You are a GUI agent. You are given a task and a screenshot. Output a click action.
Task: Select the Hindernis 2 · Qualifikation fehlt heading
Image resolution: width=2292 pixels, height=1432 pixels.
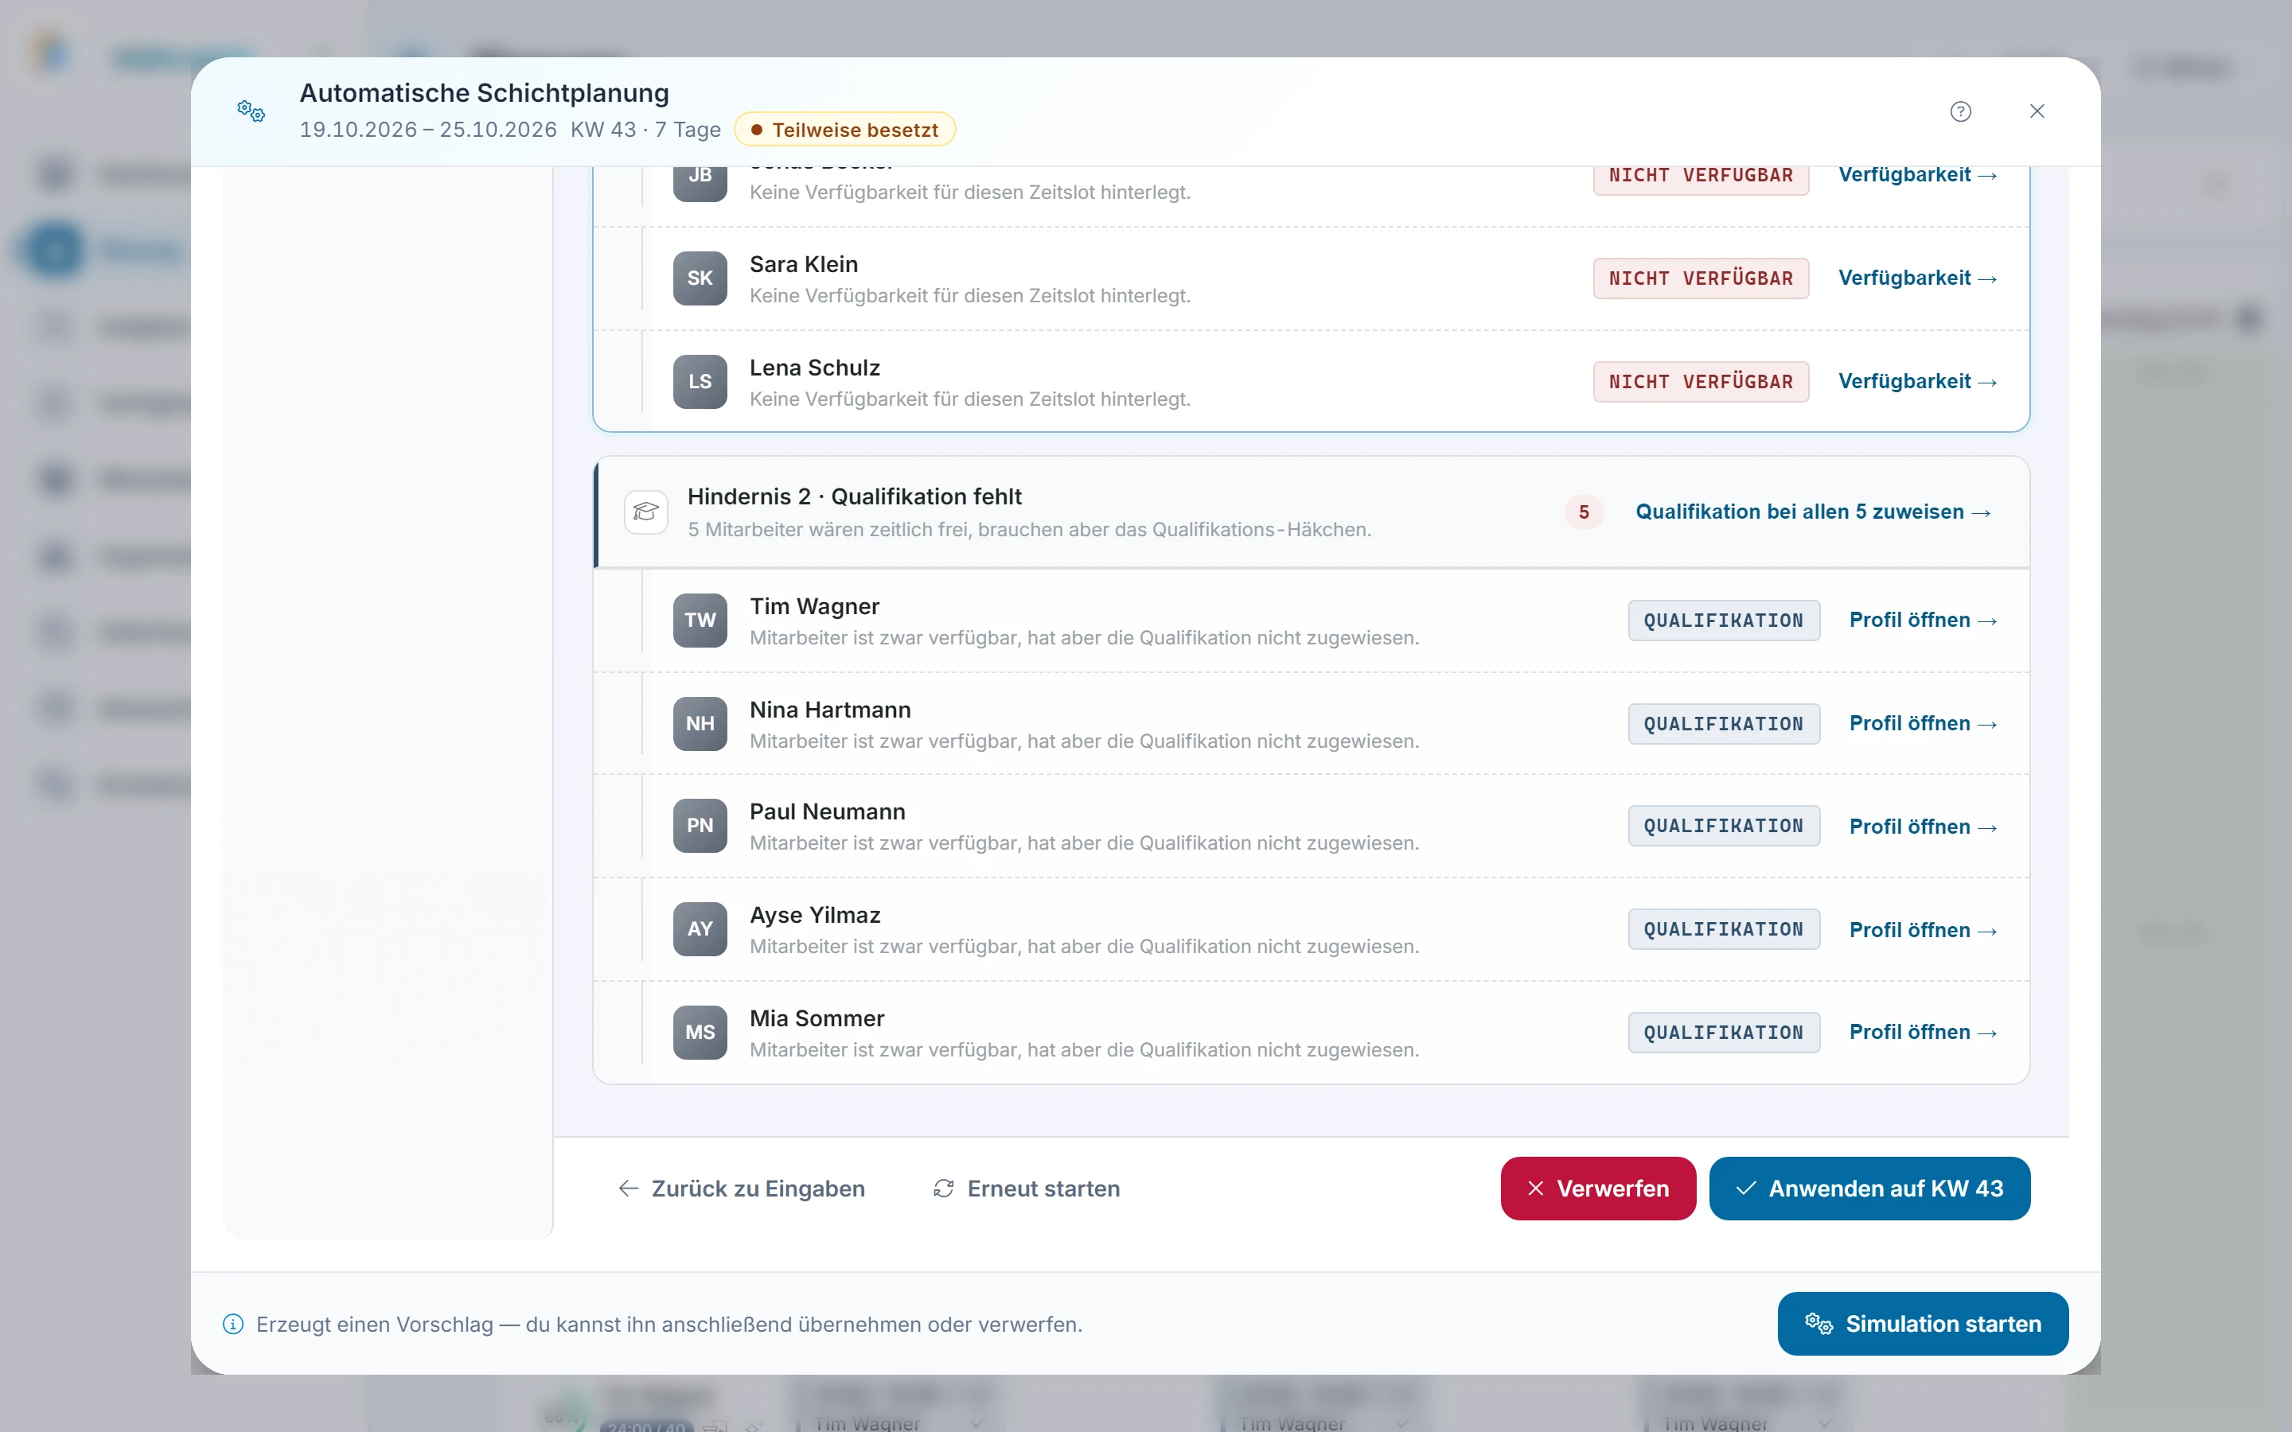pos(854,496)
